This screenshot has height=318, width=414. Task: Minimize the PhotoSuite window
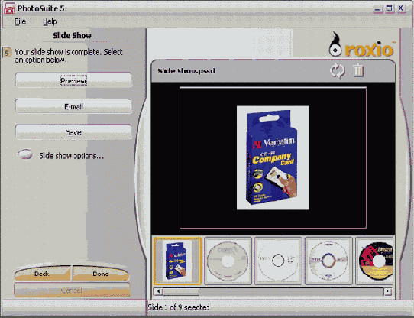[378, 8]
